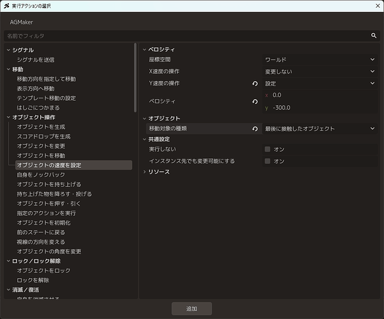
Task: Toggle the 実行しない checkbox
Action: (267, 149)
